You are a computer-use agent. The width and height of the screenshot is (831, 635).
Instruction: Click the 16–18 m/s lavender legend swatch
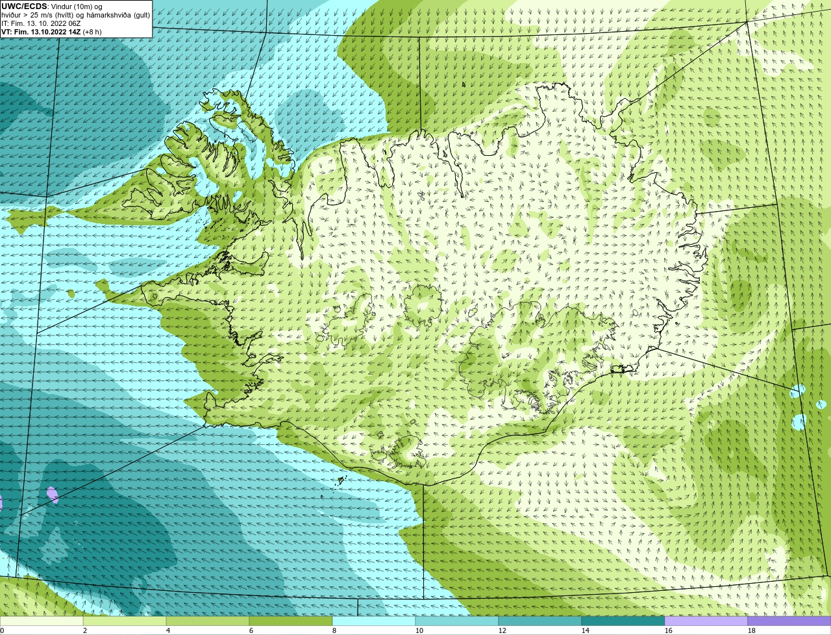click(706, 621)
